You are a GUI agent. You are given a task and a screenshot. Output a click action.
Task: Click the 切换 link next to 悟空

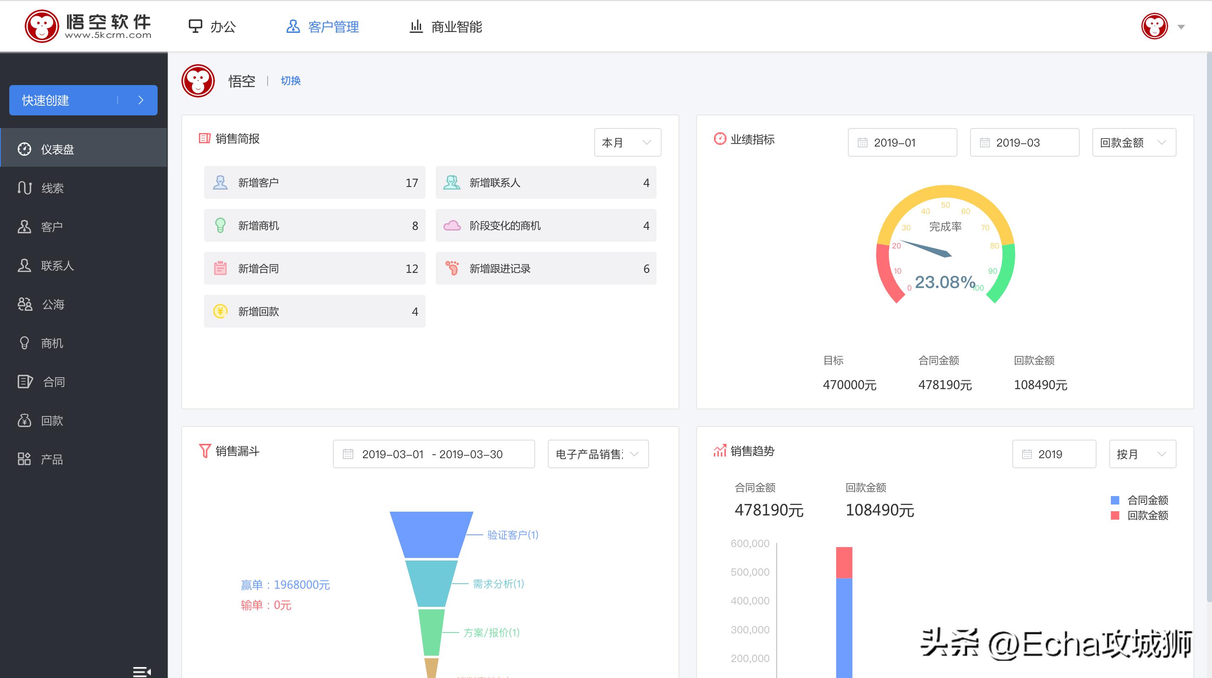(x=290, y=80)
